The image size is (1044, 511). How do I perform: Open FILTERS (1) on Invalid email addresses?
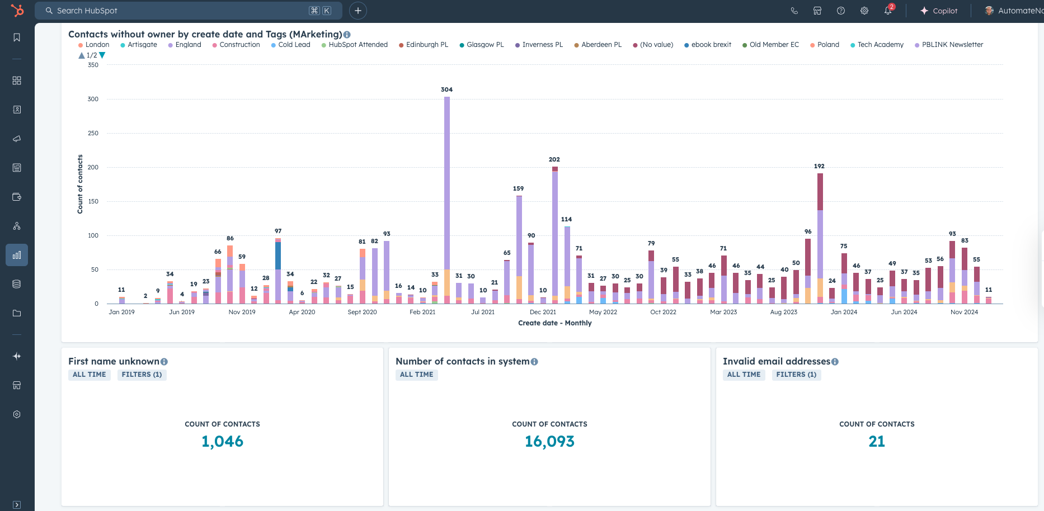(x=796, y=375)
